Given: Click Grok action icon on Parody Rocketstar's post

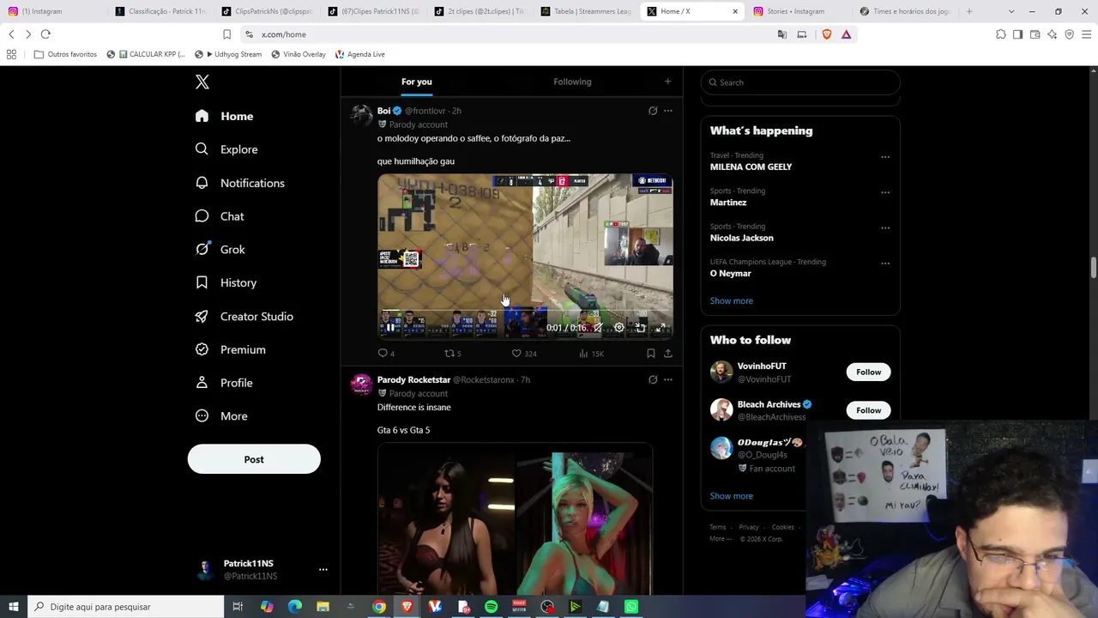Looking at the screenshot, I should coord(653,379).
